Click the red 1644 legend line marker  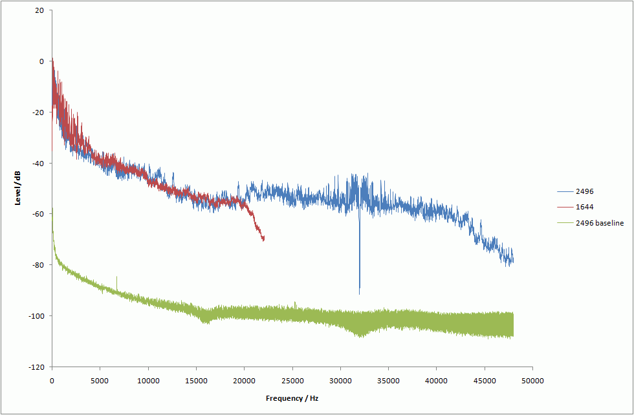(565, 207)
